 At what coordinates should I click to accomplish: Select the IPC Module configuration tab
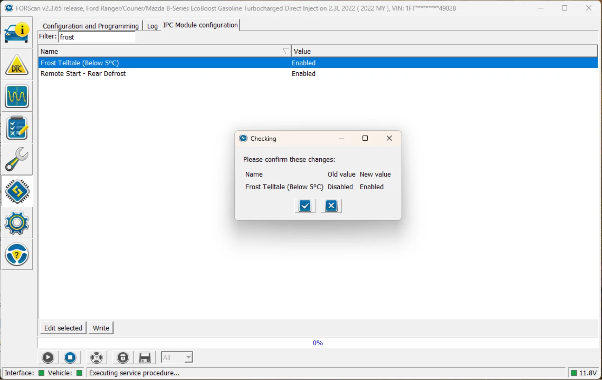tap(200, 25)
